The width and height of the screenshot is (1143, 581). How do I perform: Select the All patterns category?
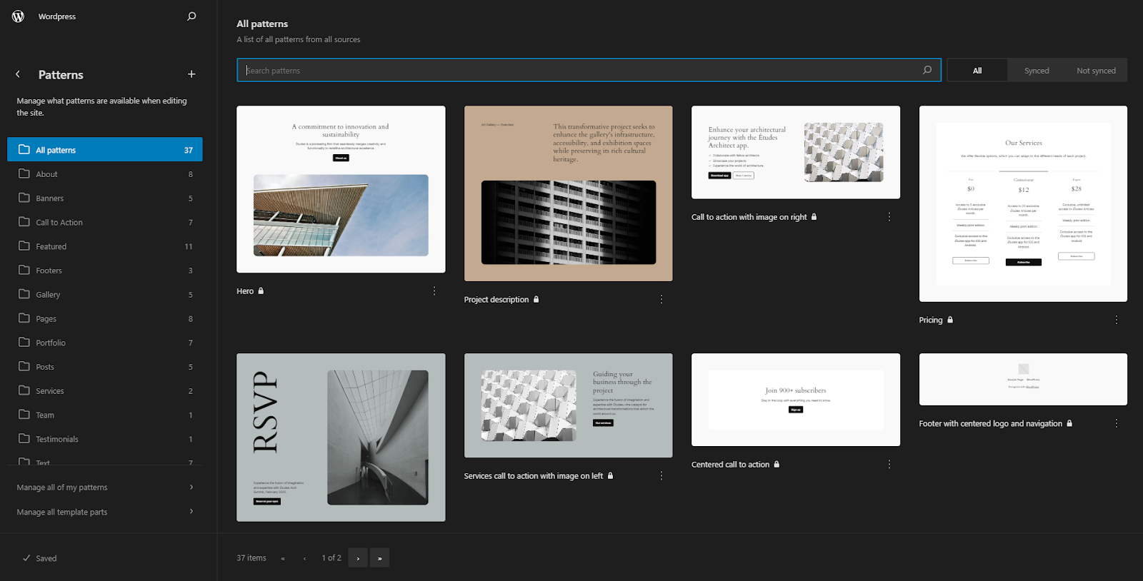coord(105,150)
